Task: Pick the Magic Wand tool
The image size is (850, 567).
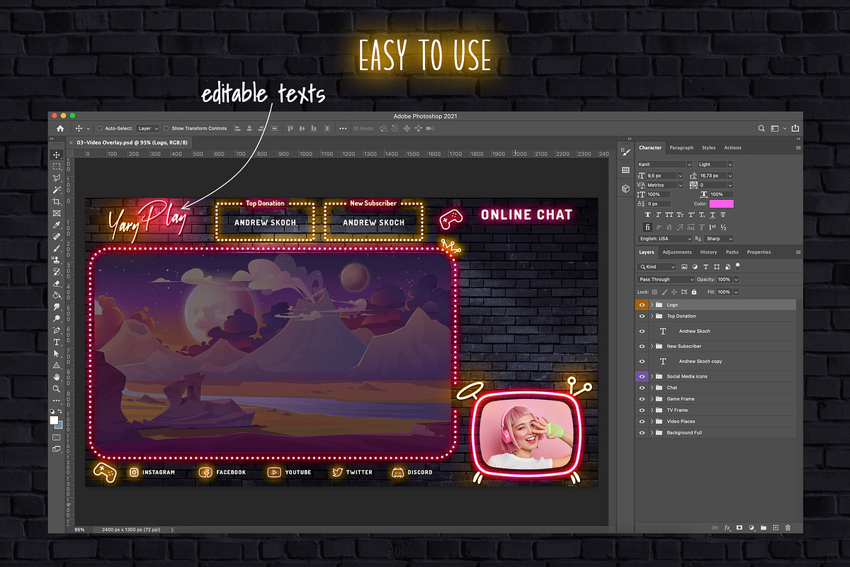Action: 57,190
